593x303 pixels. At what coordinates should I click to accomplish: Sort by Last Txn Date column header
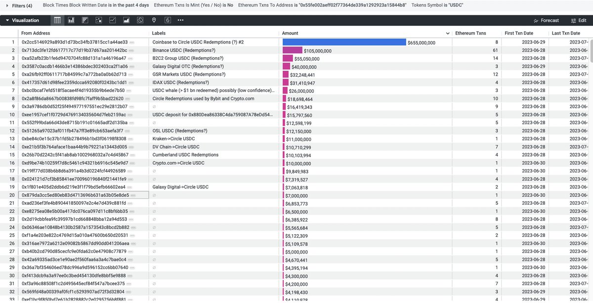(566, 33)
